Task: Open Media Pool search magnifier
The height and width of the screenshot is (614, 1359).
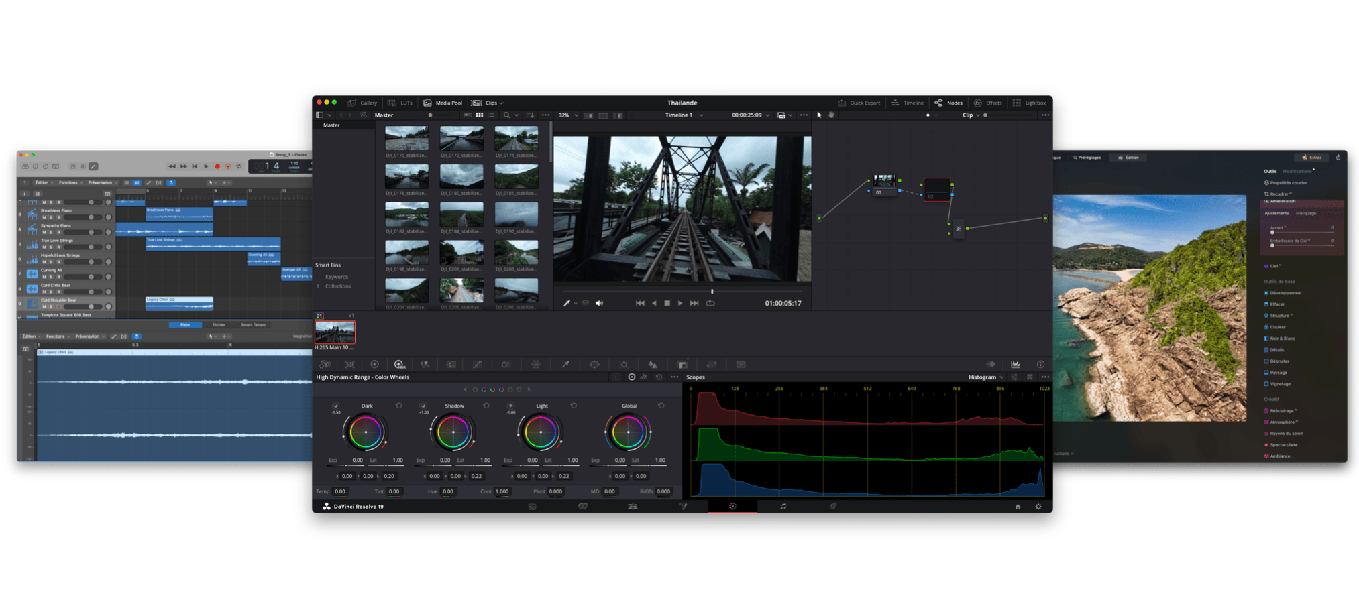Action: click(506, 115)
